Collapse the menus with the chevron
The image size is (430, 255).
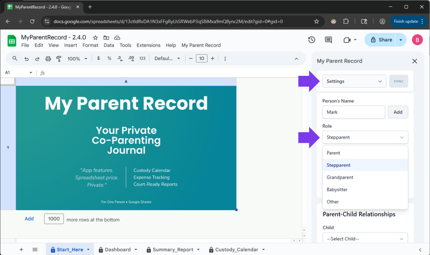(x=296, y=59)
